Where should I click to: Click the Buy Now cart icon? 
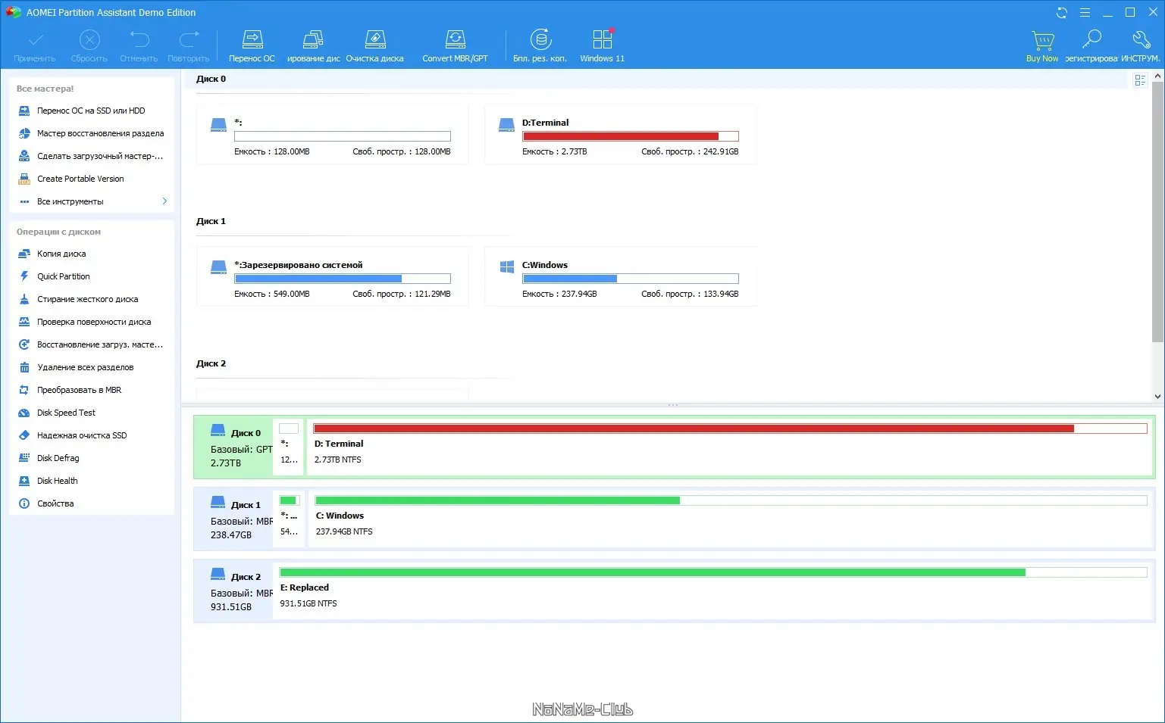click(x=1043, y=39)
